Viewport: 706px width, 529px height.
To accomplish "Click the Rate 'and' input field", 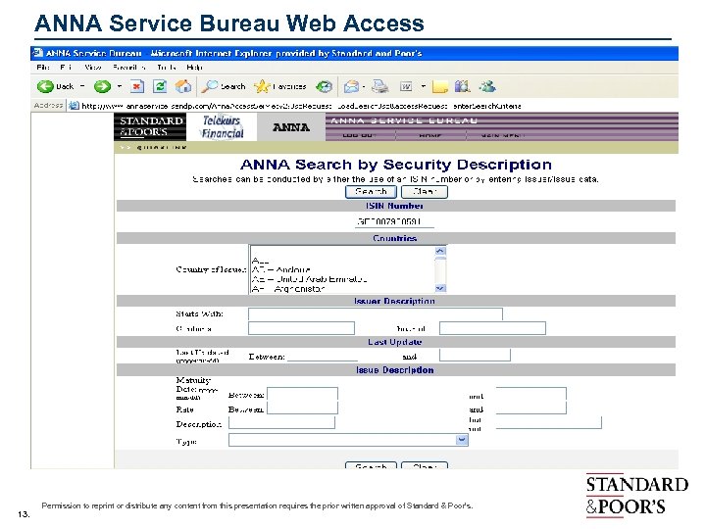I will [x=530, y=408].
